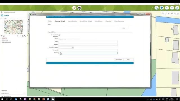Viewport: 180px width, 101px height.
Task: Click the eye view tool on map toolbar
Action: point(163,14)
